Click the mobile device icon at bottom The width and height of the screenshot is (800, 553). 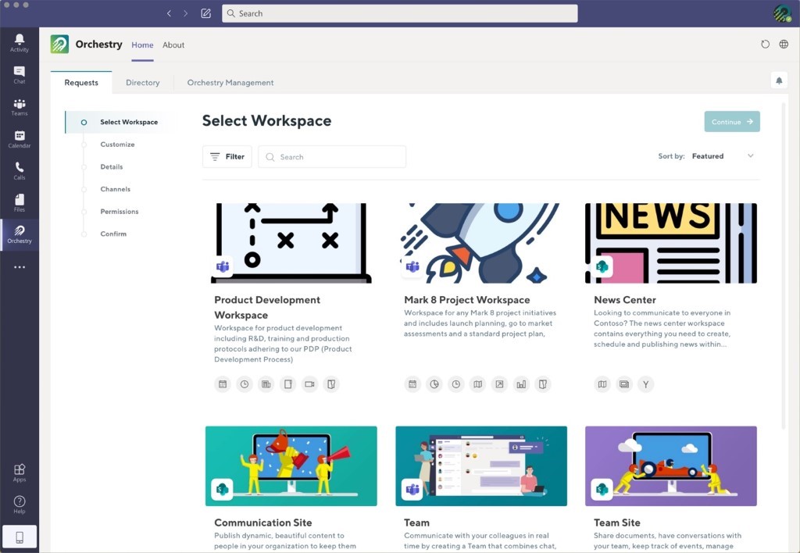point(20,537)
